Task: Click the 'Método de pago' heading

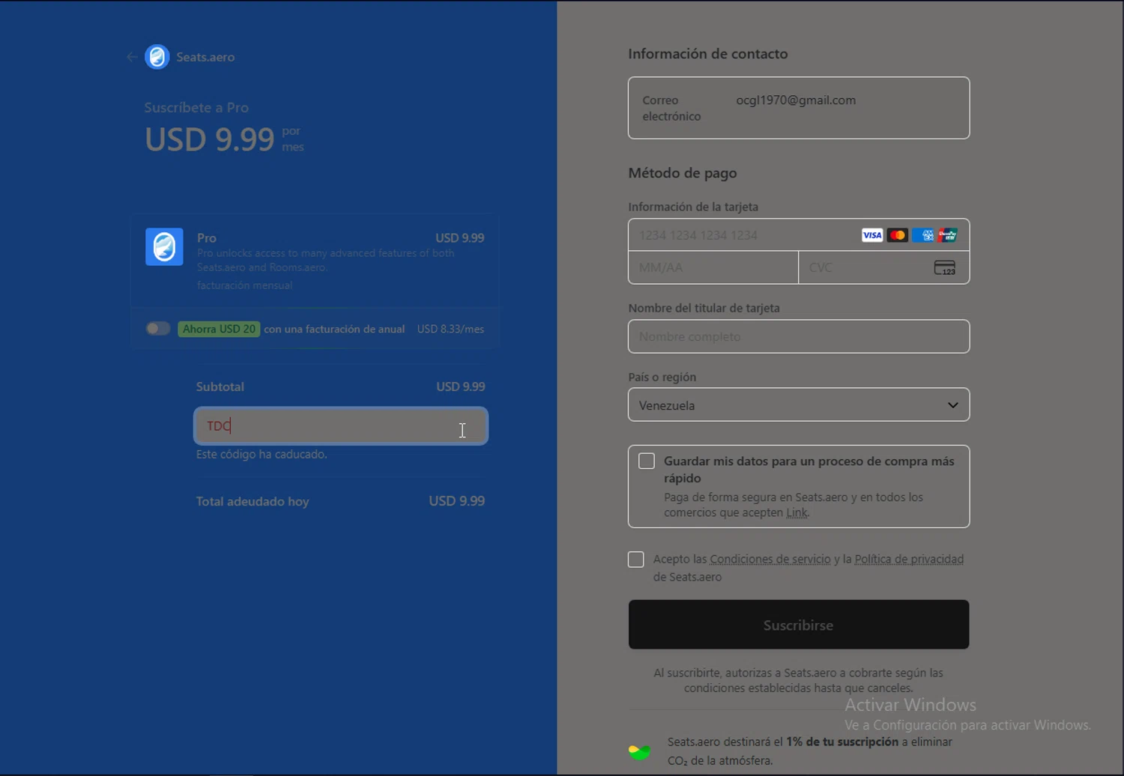Action: [683, 173]
